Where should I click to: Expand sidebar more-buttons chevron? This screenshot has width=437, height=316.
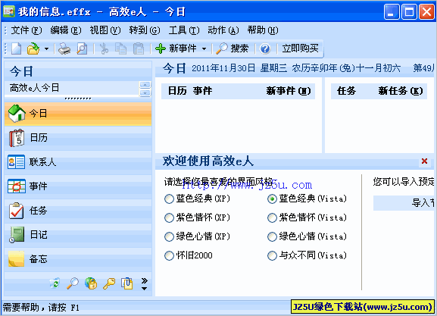pyautogui.click(x=145, y=283)
